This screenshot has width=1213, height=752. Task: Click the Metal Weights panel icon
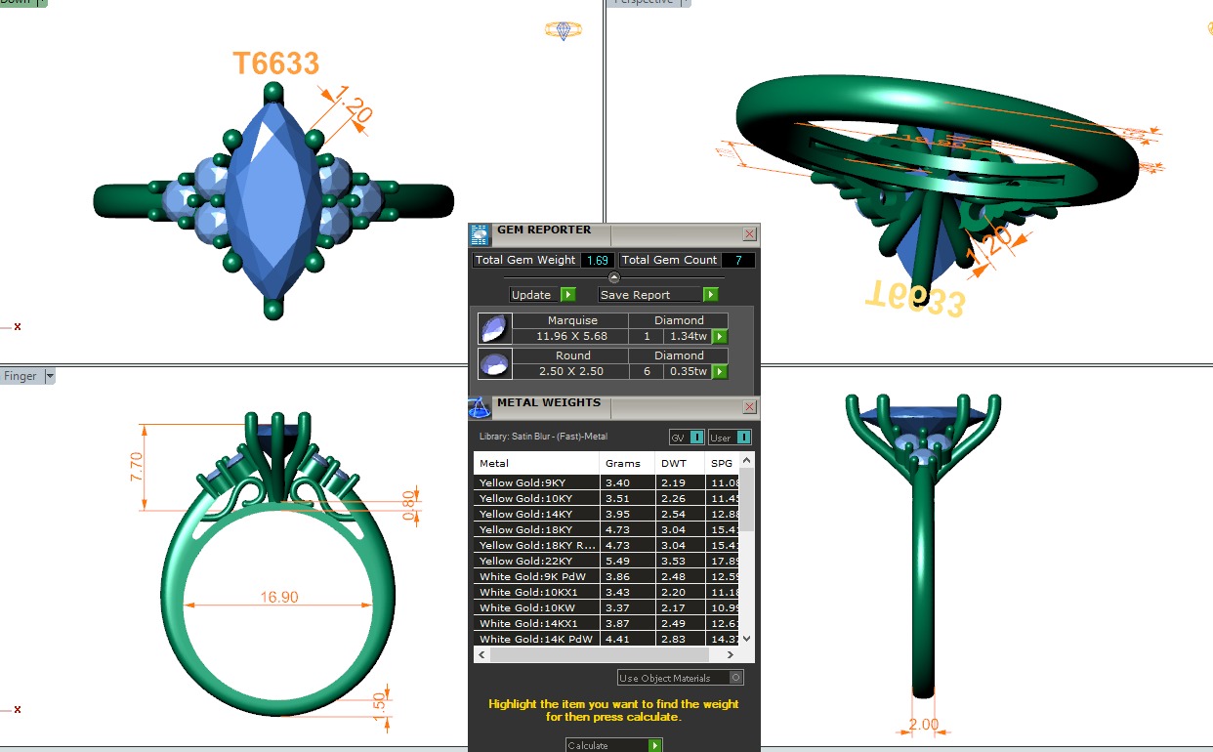pyautogui.click(x=479, y=406)
